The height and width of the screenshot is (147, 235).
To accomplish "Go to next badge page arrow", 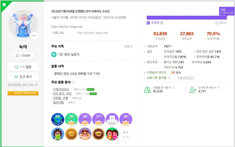I will point(128,136).
